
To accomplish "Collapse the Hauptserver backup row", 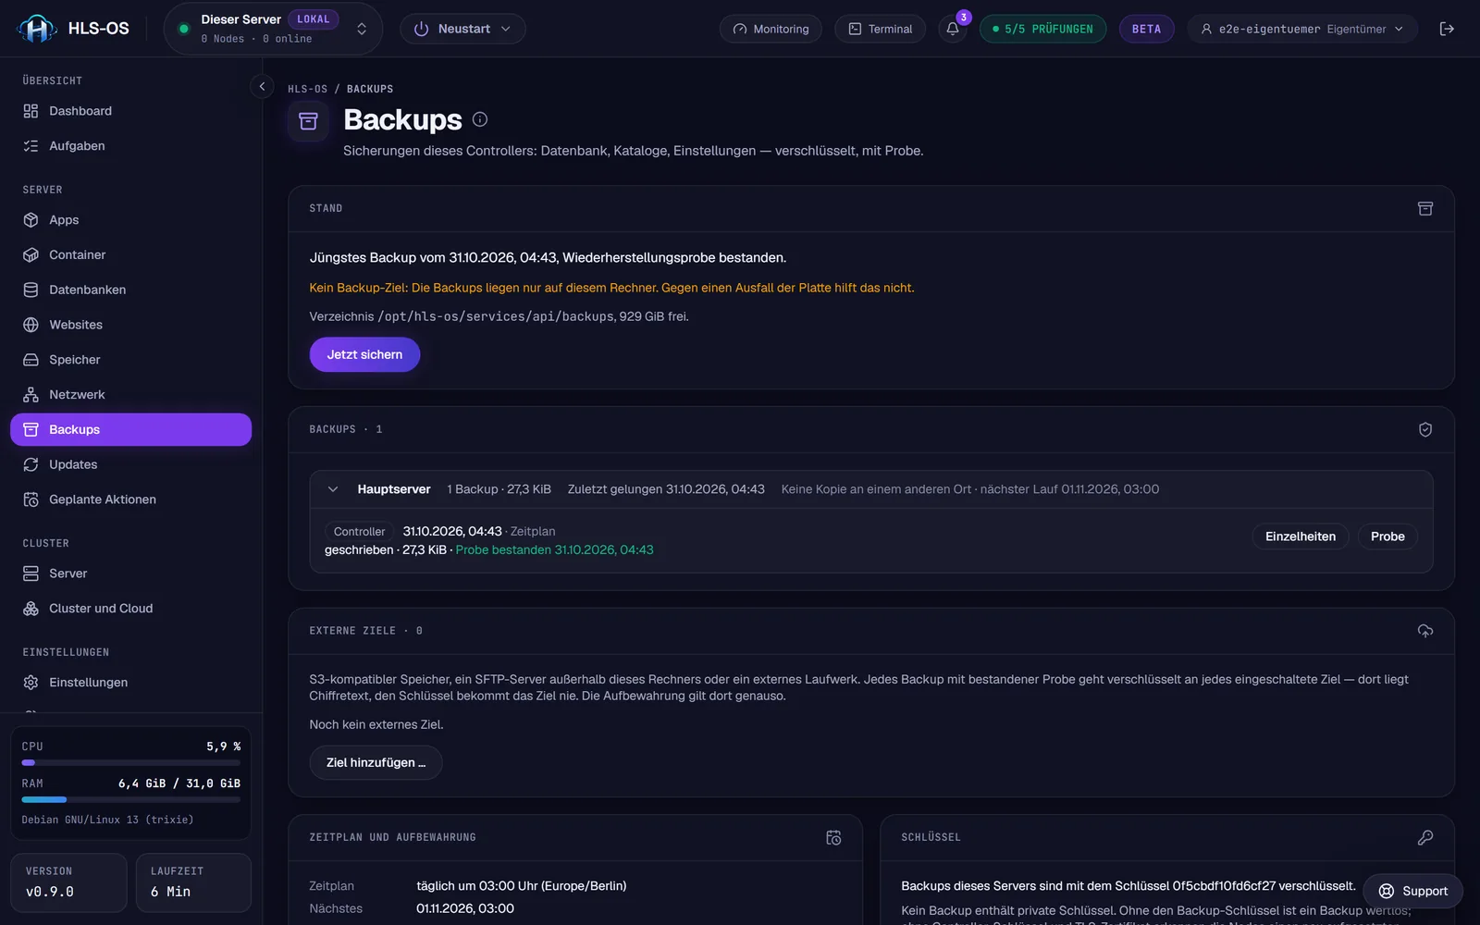I will [333, 489].
